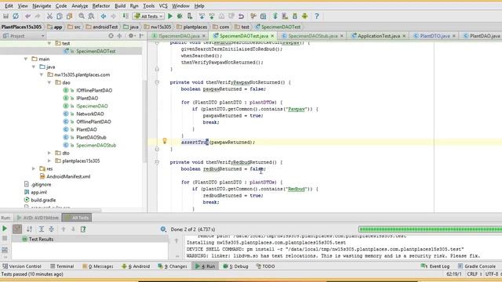The height and width of the screenshot is (282, 502).
Task: Click the Stop square in Run panel
Action: point(5,238)
